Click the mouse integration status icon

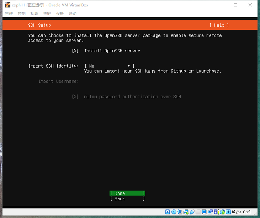coord(222,212)
